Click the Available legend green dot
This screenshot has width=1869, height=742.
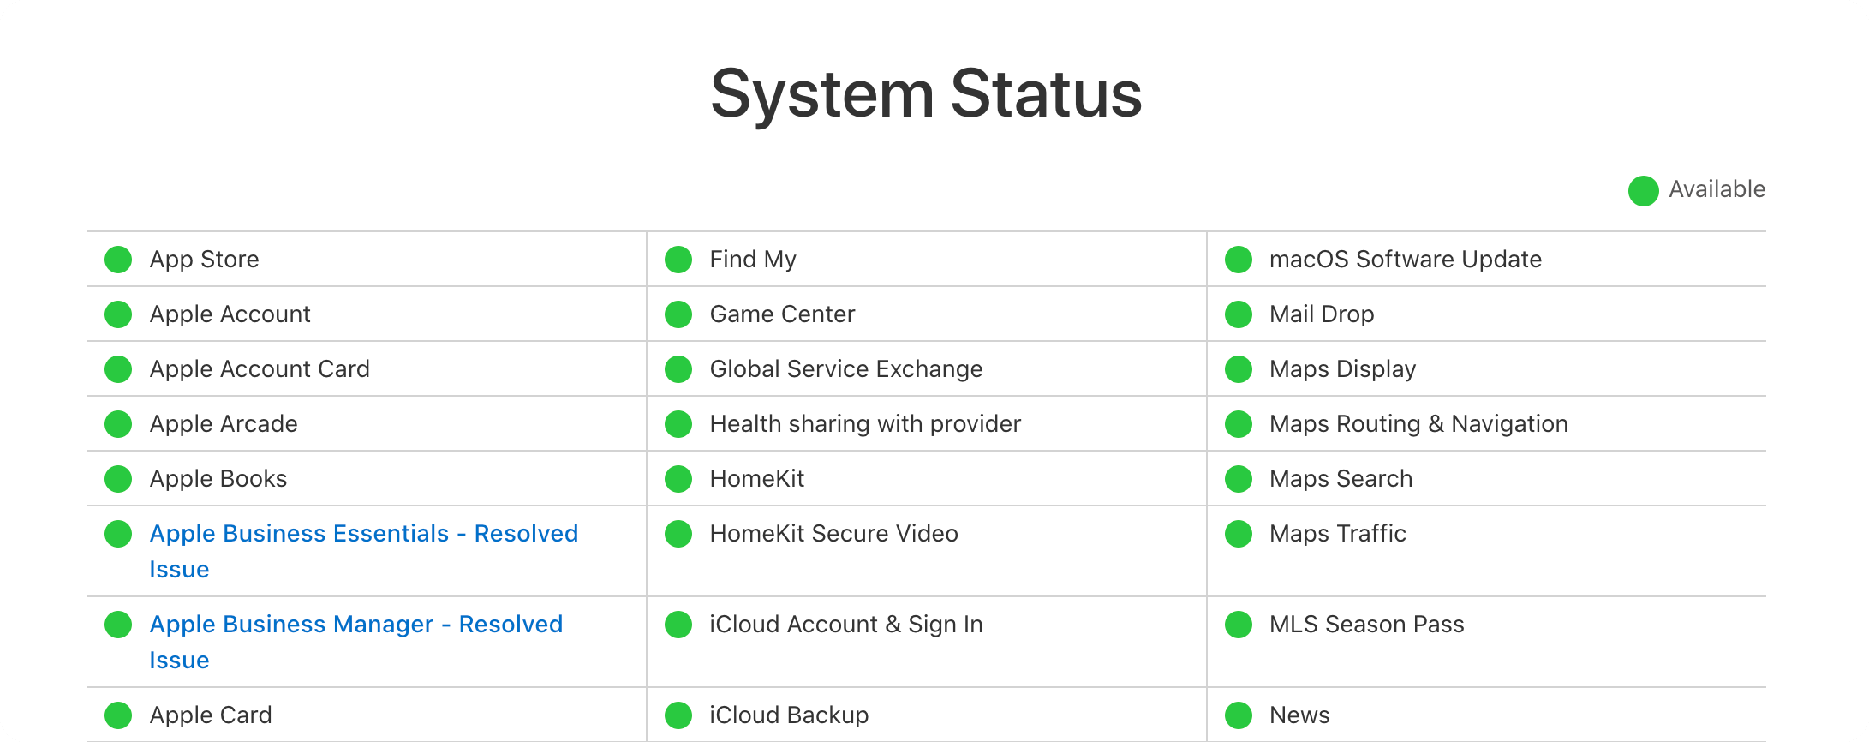(x=1644, y=191)
